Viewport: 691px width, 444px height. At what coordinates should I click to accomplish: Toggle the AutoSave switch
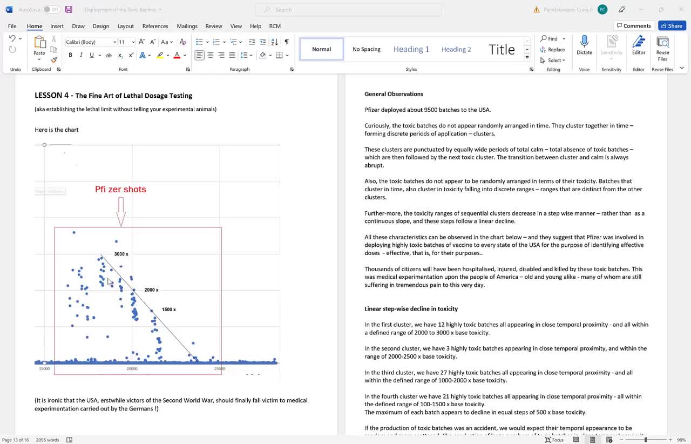pos(51,9)
